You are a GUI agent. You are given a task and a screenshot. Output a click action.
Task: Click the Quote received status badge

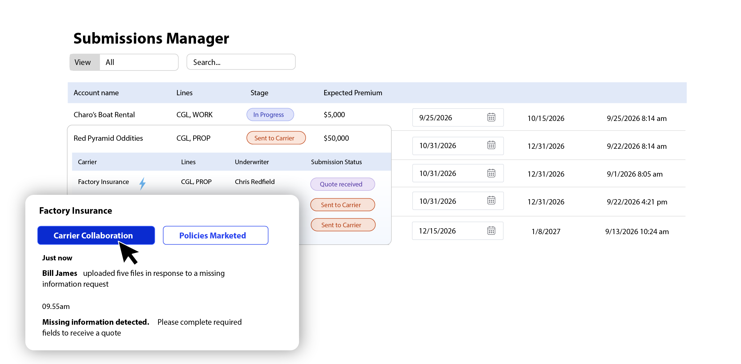pos(342,184)
